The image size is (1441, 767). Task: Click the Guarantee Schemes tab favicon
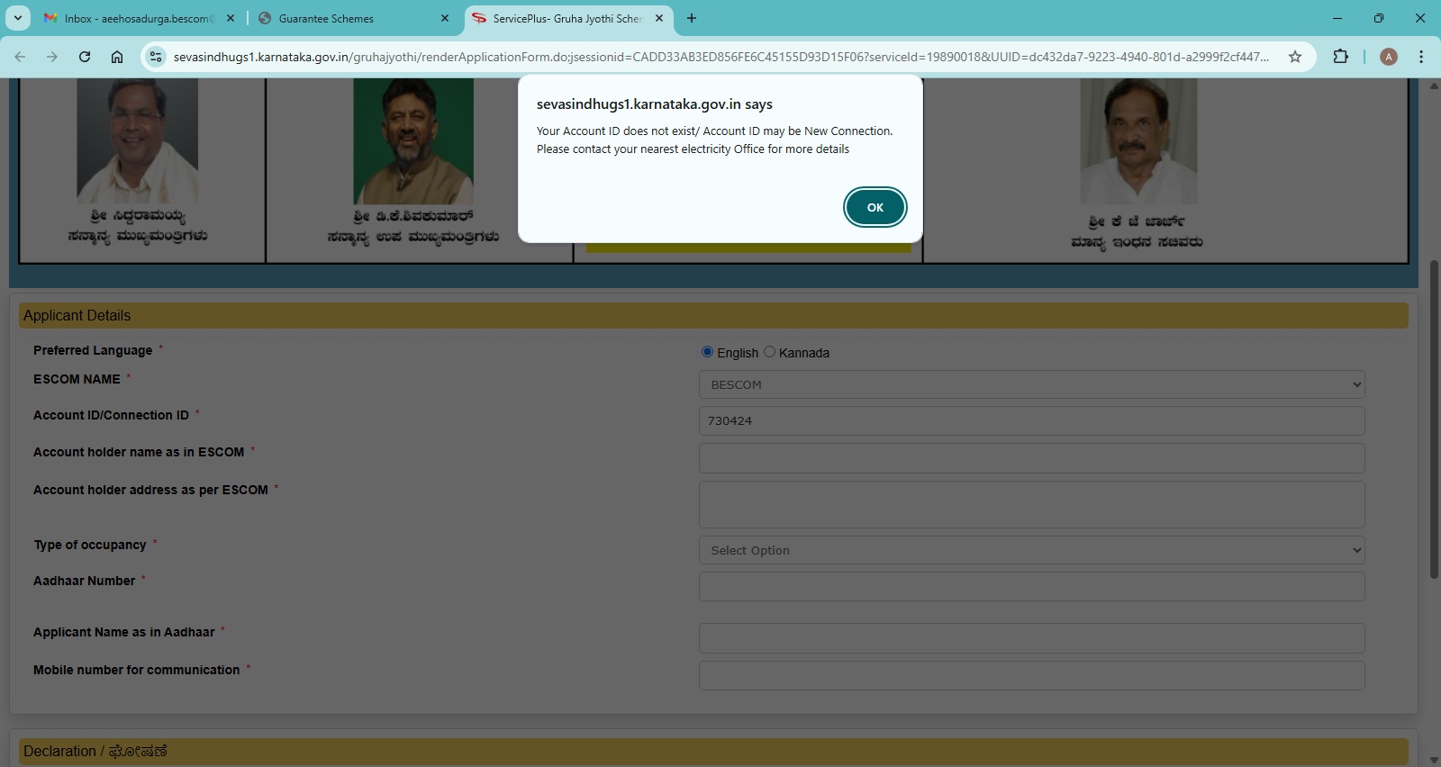coord(265,18)
